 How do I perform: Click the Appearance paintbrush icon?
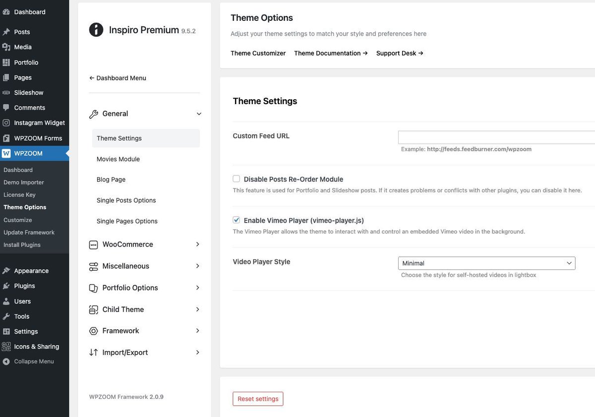[x=6, y=271]
